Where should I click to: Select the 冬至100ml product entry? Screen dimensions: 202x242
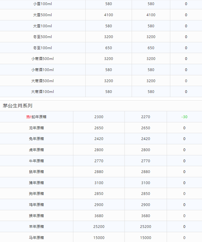[42, 48]
